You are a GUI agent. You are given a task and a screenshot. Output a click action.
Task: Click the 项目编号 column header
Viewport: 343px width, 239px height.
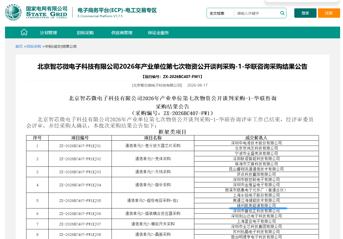(x=80, y=138)
